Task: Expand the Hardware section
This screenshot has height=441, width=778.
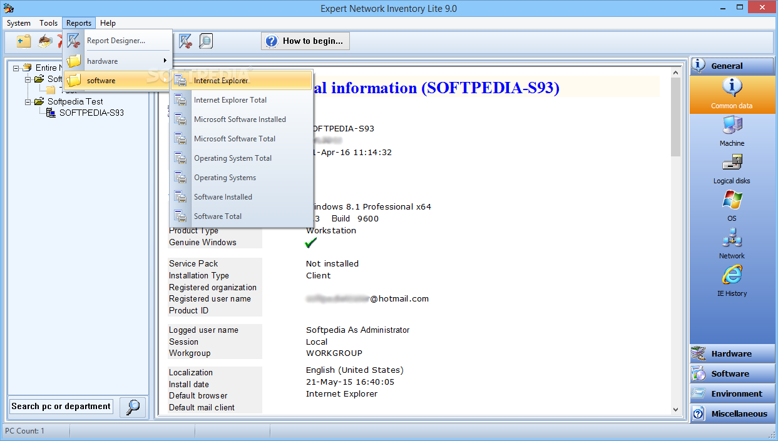Action: click(732, 354)
